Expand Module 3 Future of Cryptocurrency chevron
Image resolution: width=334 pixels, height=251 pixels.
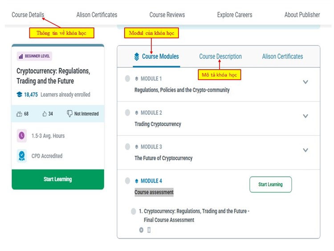pyautogui.click(x=305, y=150)
